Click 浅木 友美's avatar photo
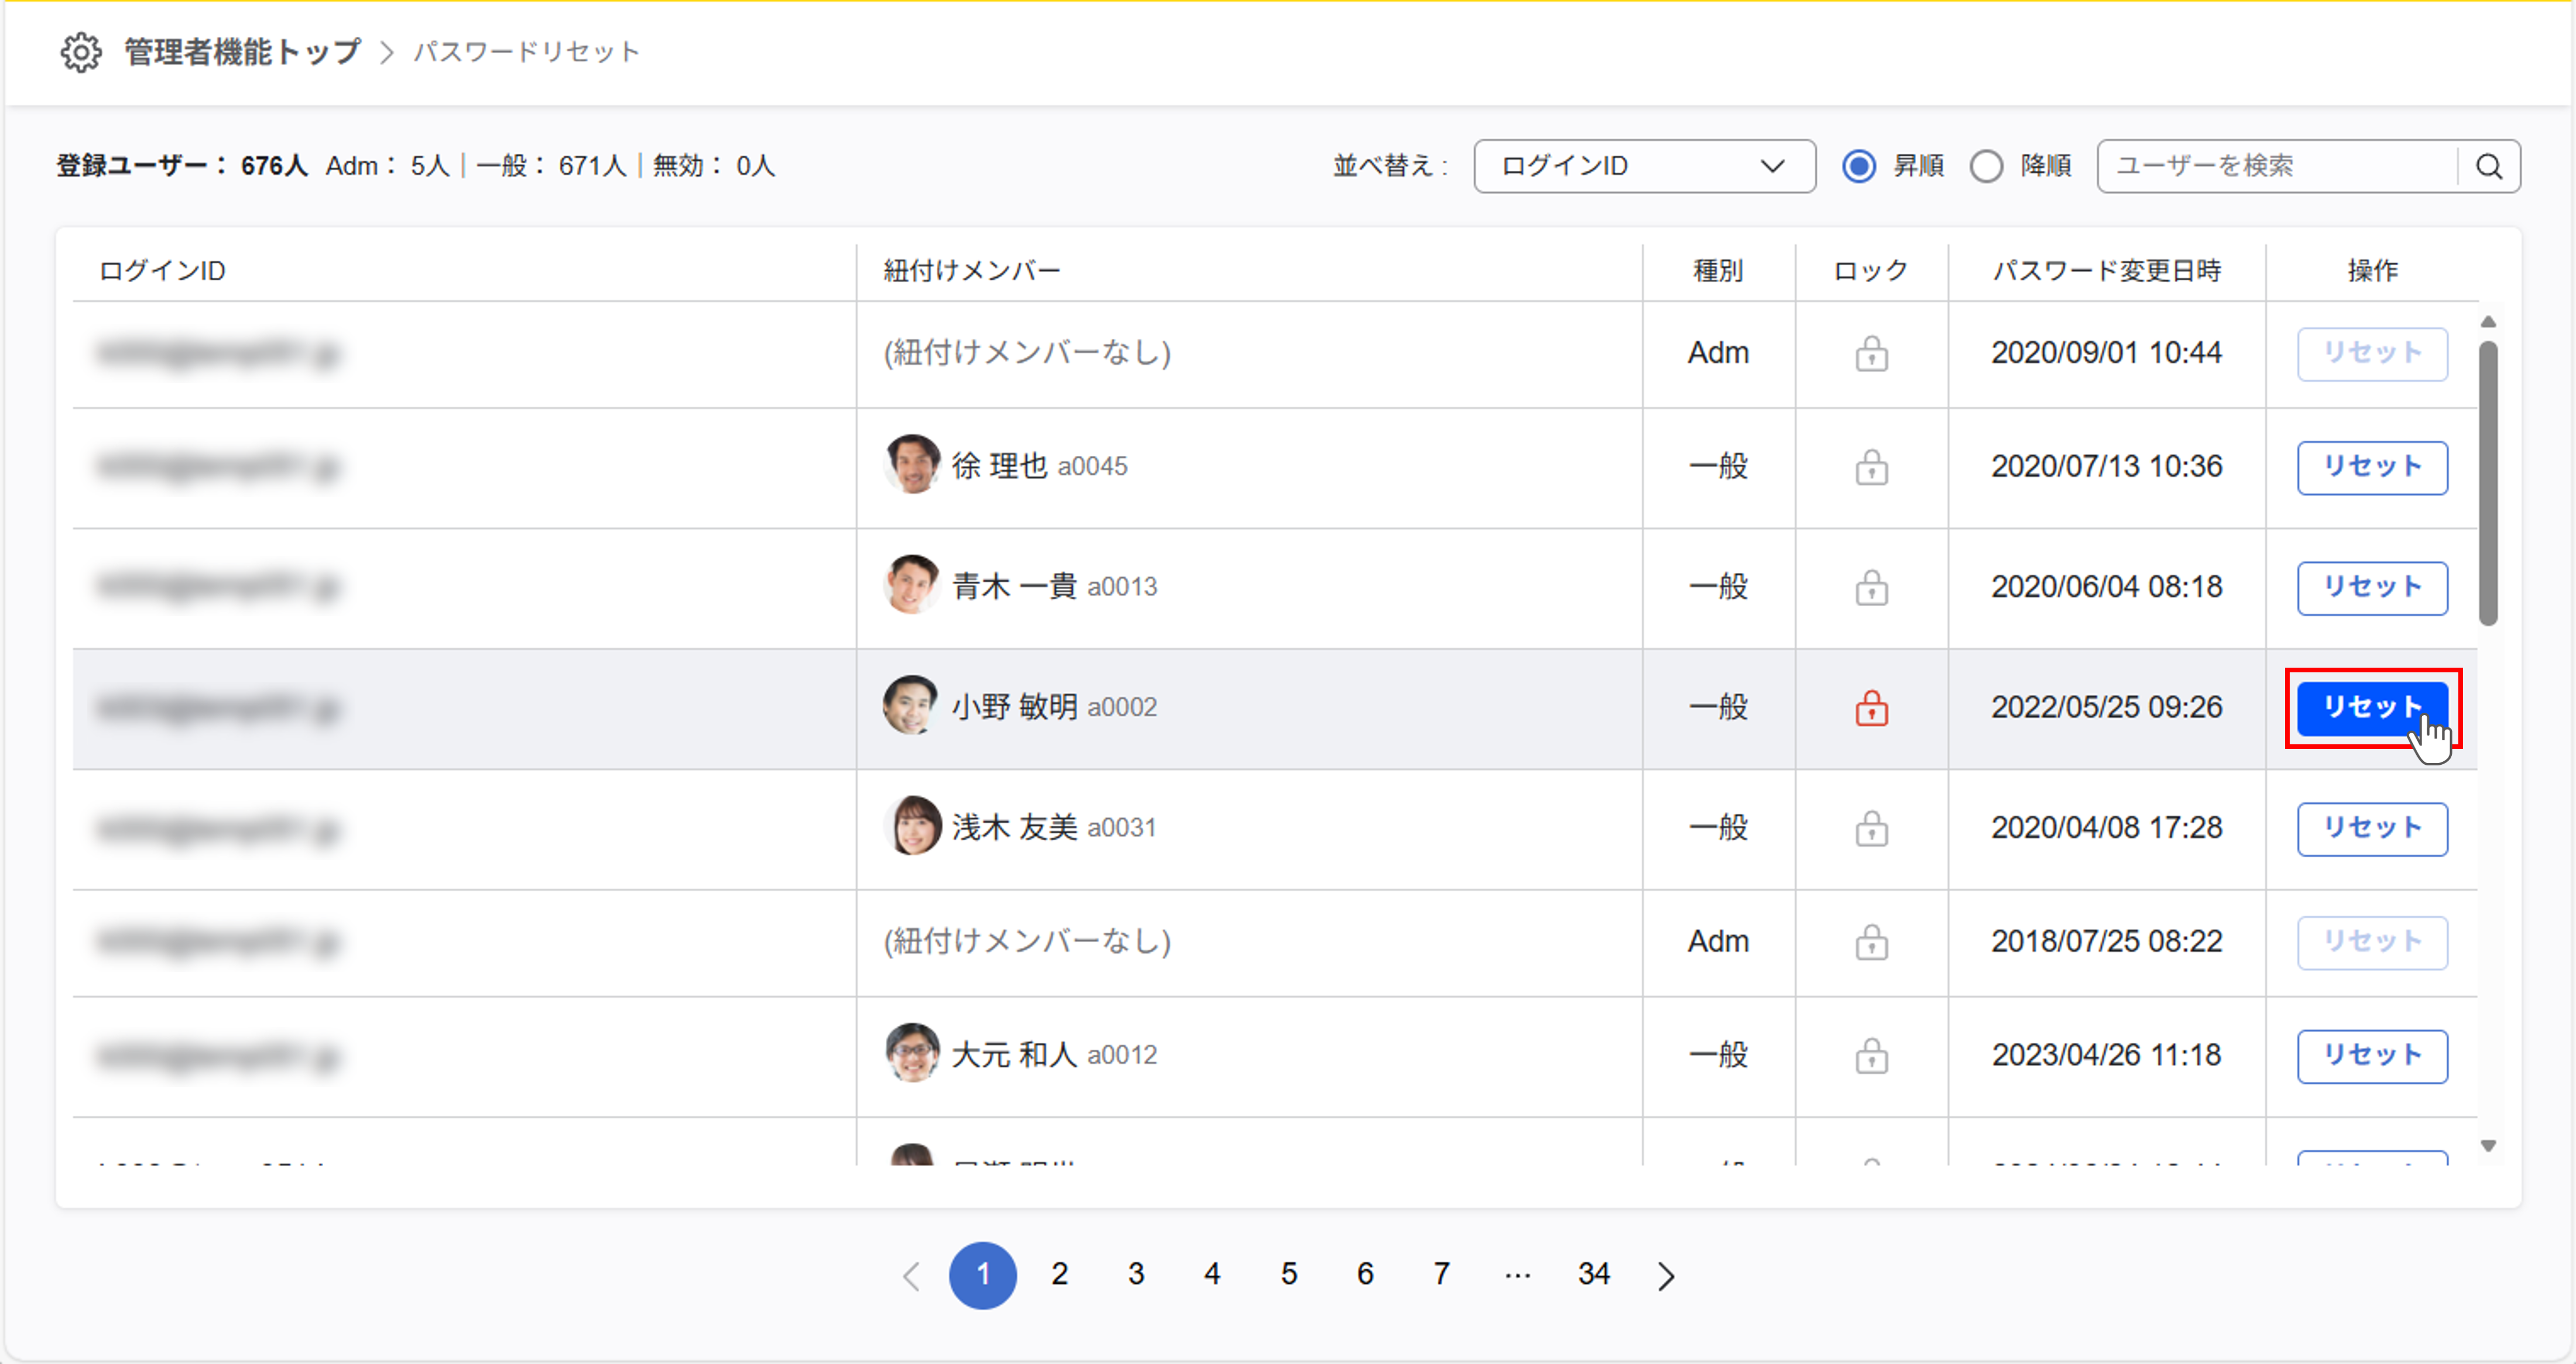Screen dimensions: 2576x1364 point(912,826)
